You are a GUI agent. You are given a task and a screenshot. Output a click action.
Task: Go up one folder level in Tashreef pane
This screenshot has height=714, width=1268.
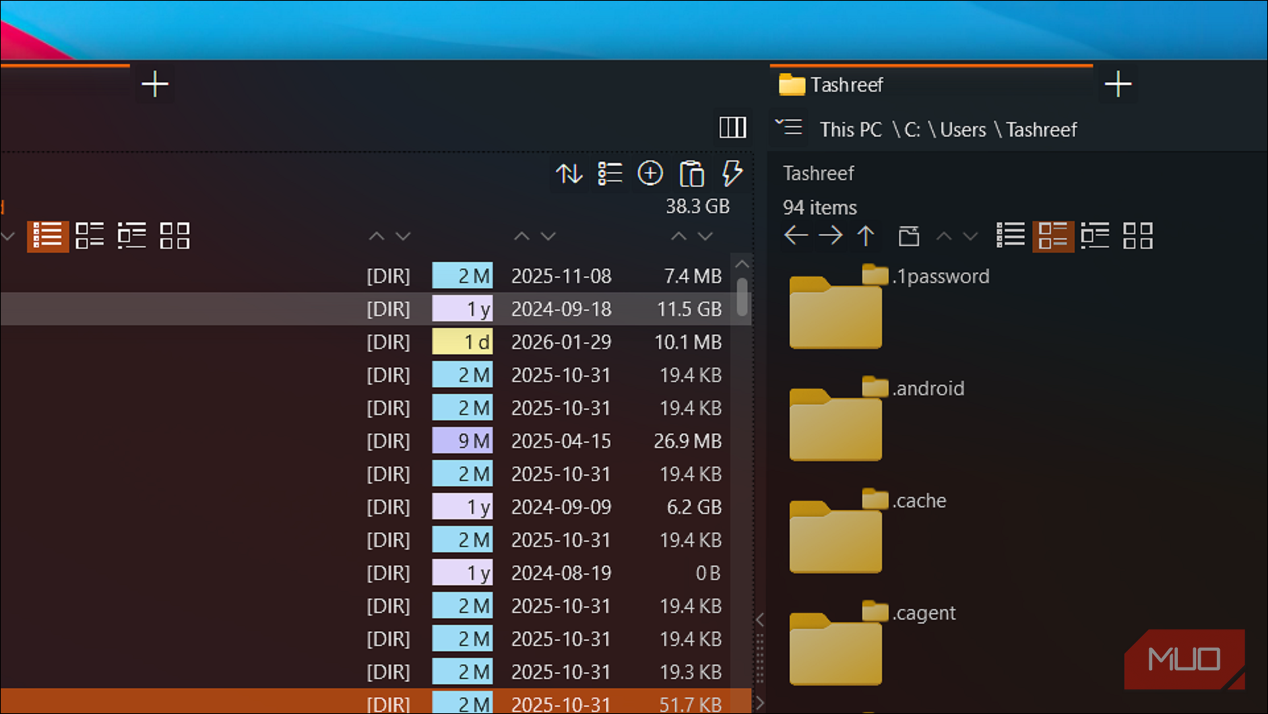[866, 235]
